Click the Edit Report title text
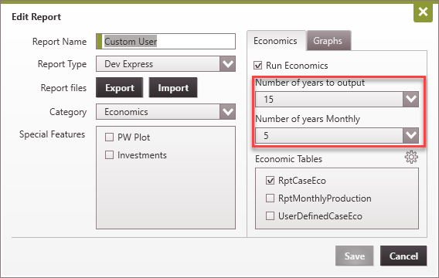Image resolution: width=439 pixels, height=278 pixels. pos(36,17)
